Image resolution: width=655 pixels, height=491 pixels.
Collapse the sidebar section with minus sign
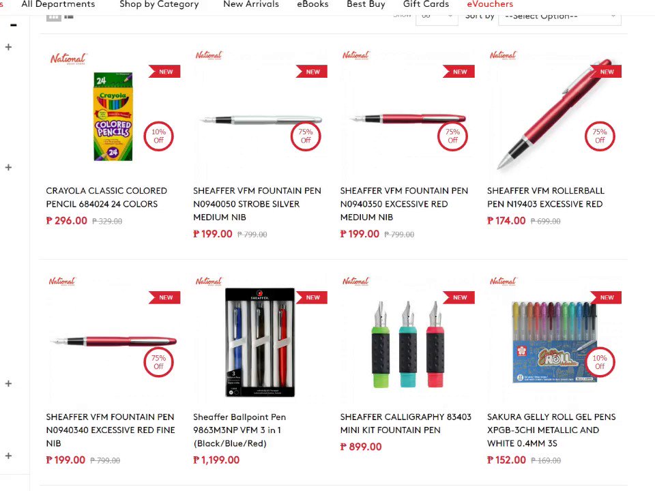click(x=14, y=25)
